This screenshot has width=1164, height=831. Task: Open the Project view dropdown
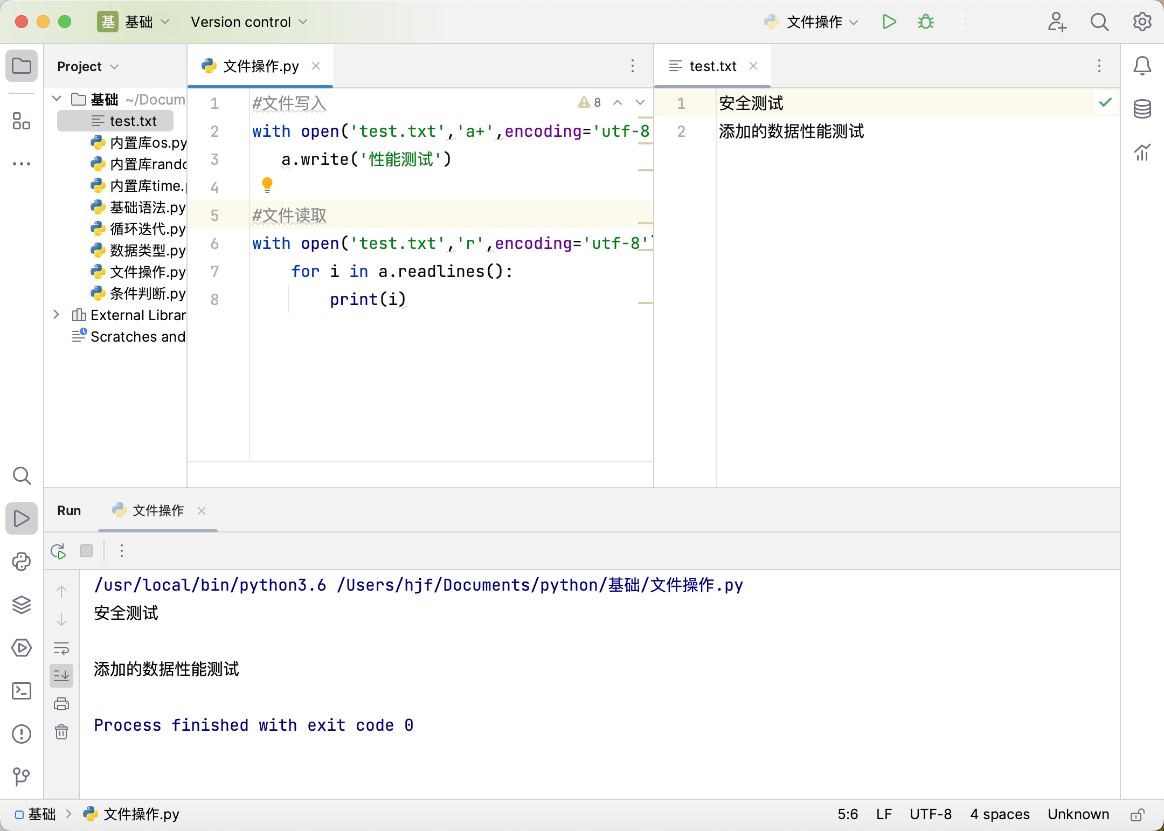point(88,67)
